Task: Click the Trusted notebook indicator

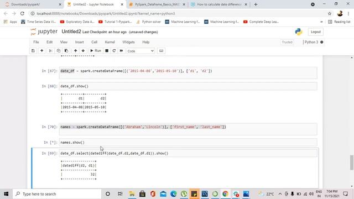Action: click(287, 42)
